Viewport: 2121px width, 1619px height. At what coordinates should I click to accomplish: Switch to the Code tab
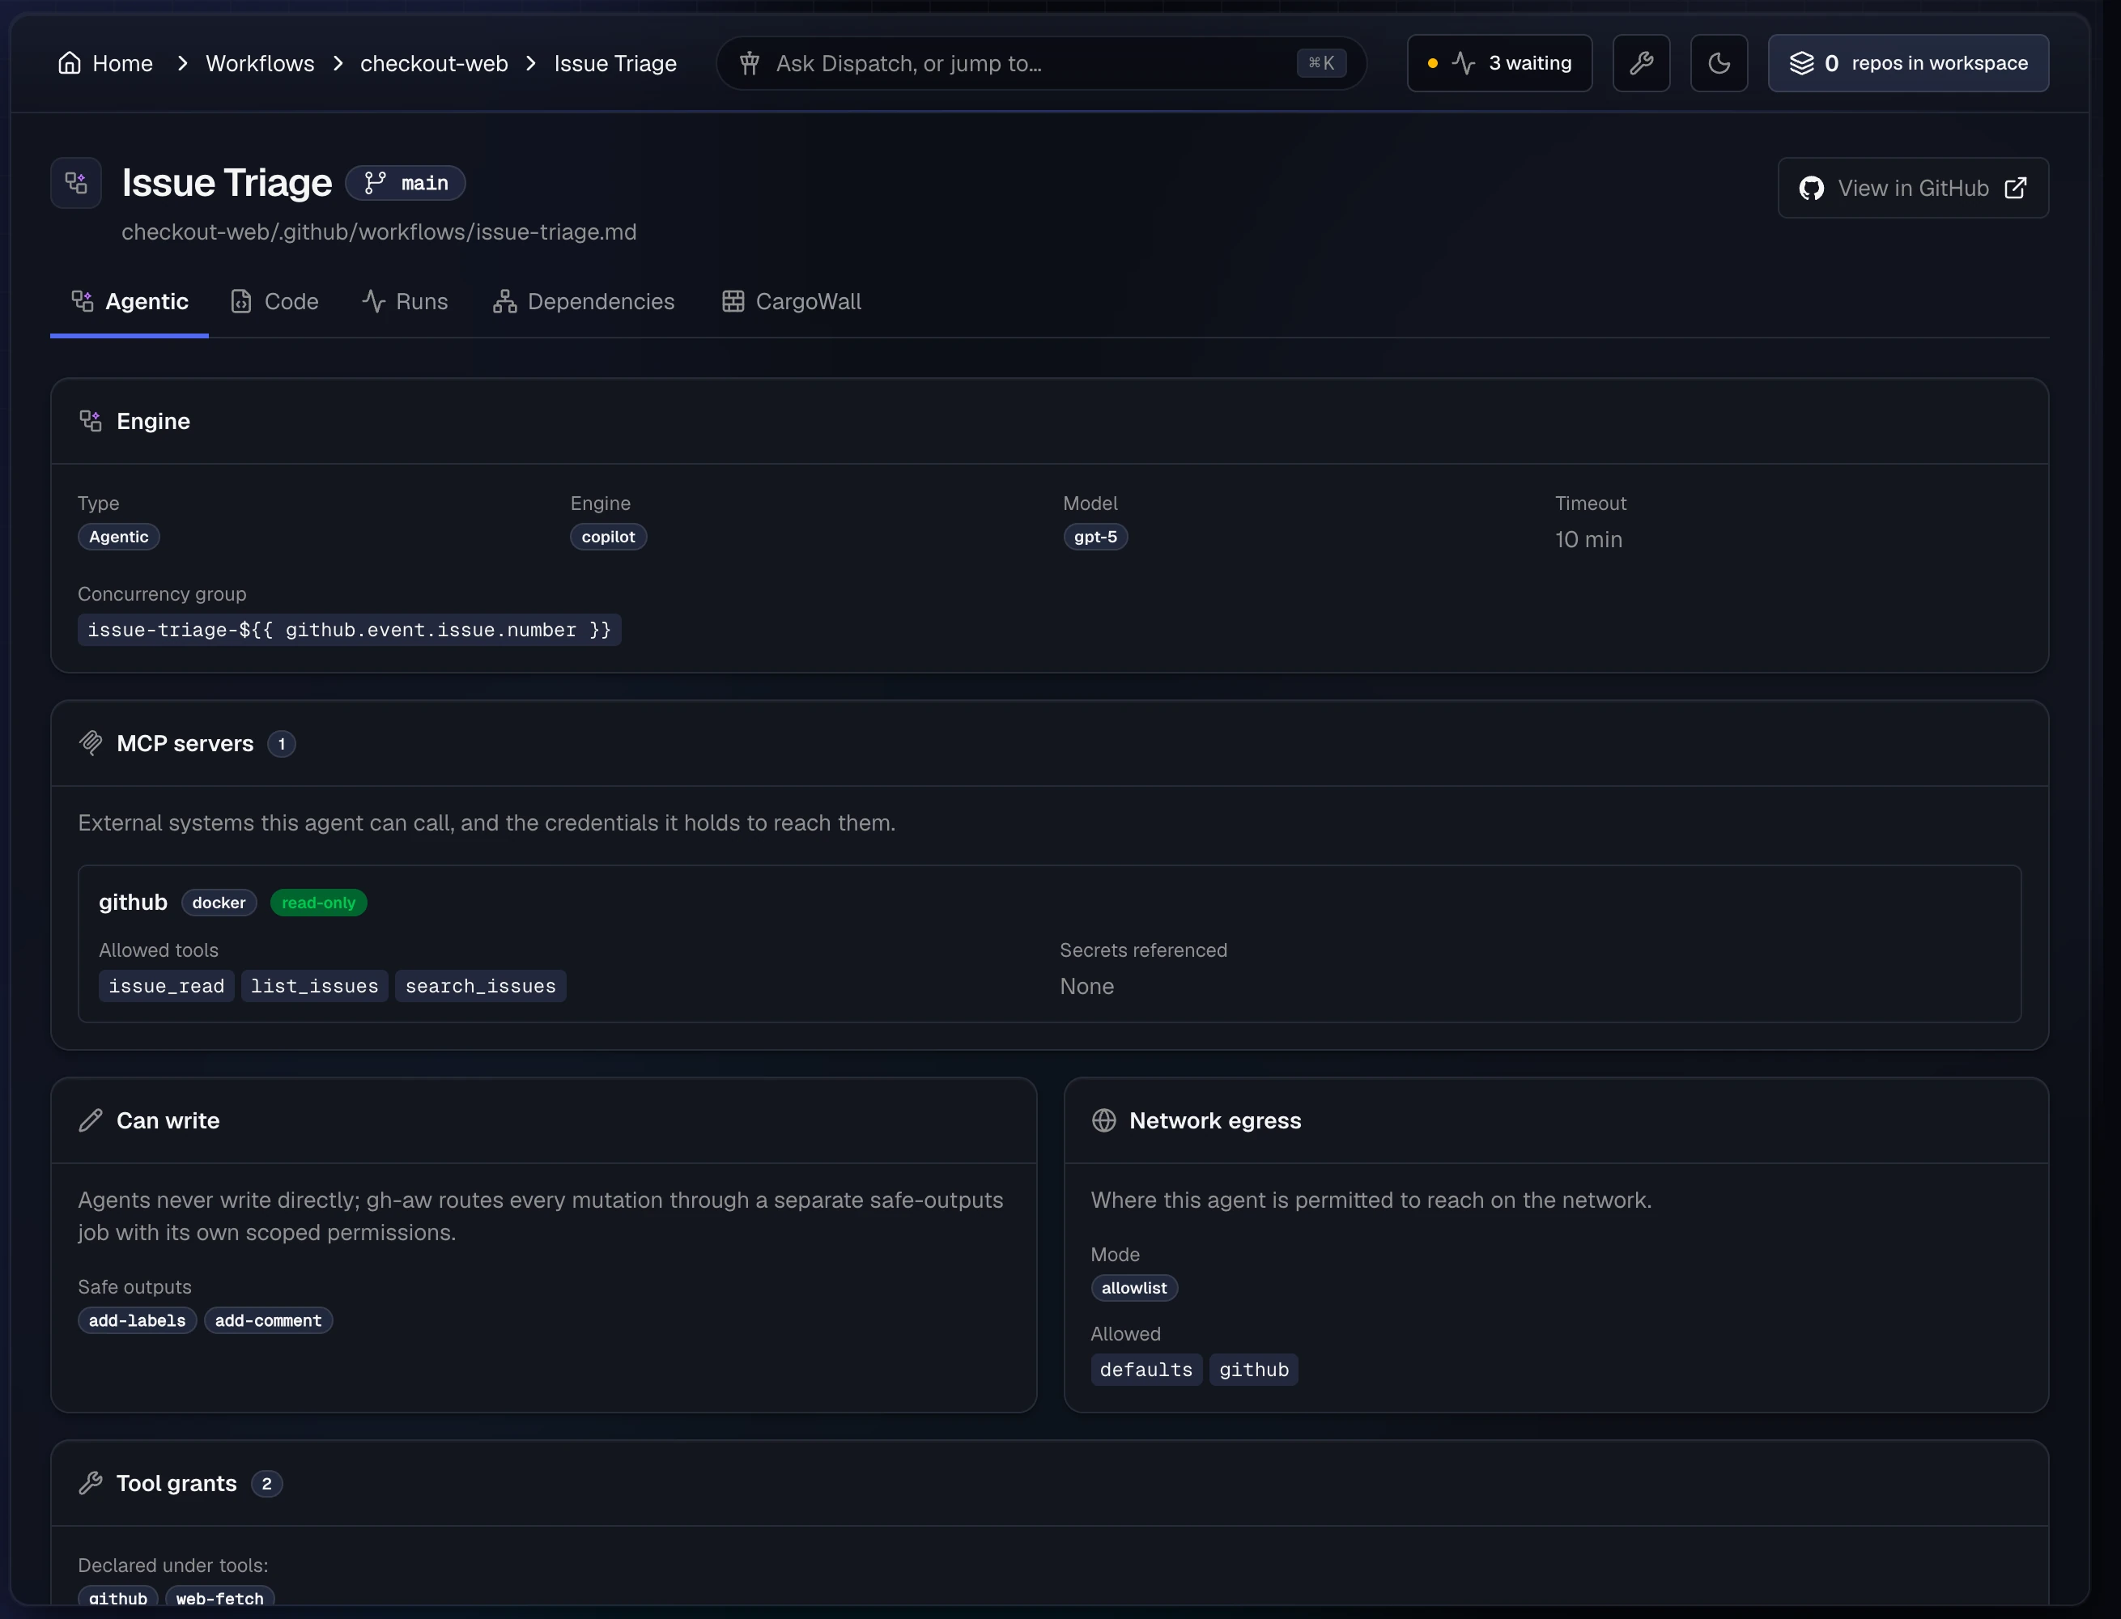point(274,302)
